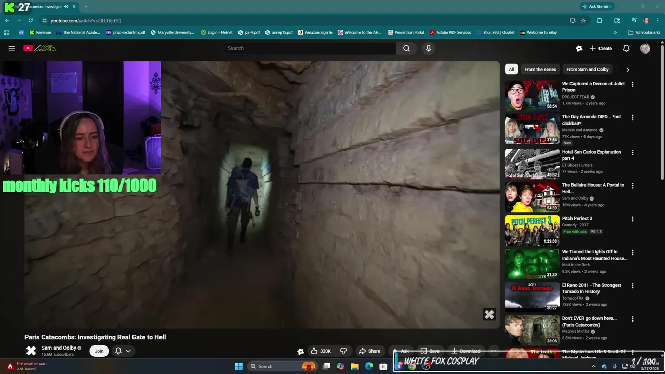Start voice search with the microphone

point(428,48)
